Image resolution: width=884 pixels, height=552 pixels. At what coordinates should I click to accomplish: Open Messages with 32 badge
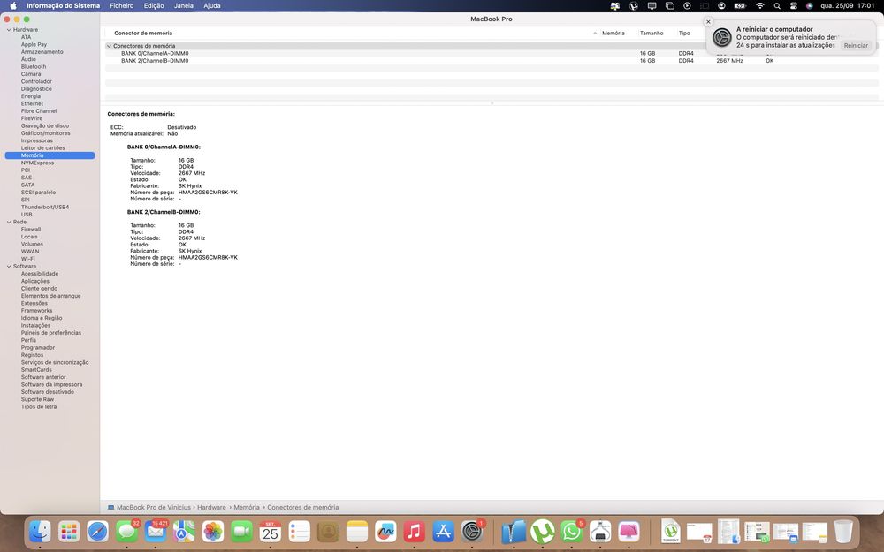(126, 531)
